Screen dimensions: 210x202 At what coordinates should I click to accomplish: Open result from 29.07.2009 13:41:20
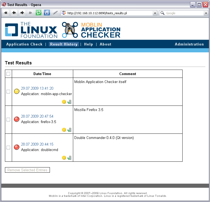pyautogui.click(x=37, y=88)
